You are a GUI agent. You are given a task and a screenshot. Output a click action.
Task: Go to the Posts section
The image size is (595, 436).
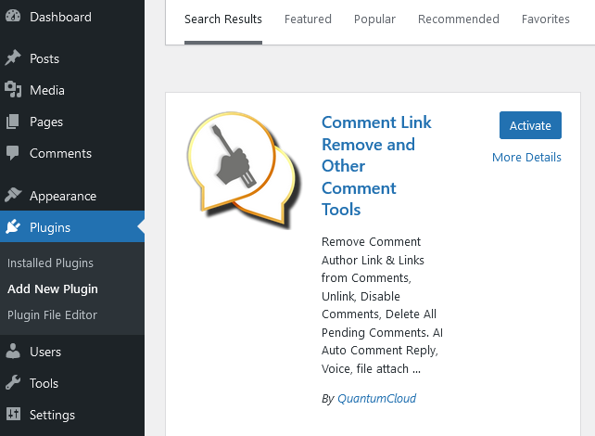pos(44,58)
